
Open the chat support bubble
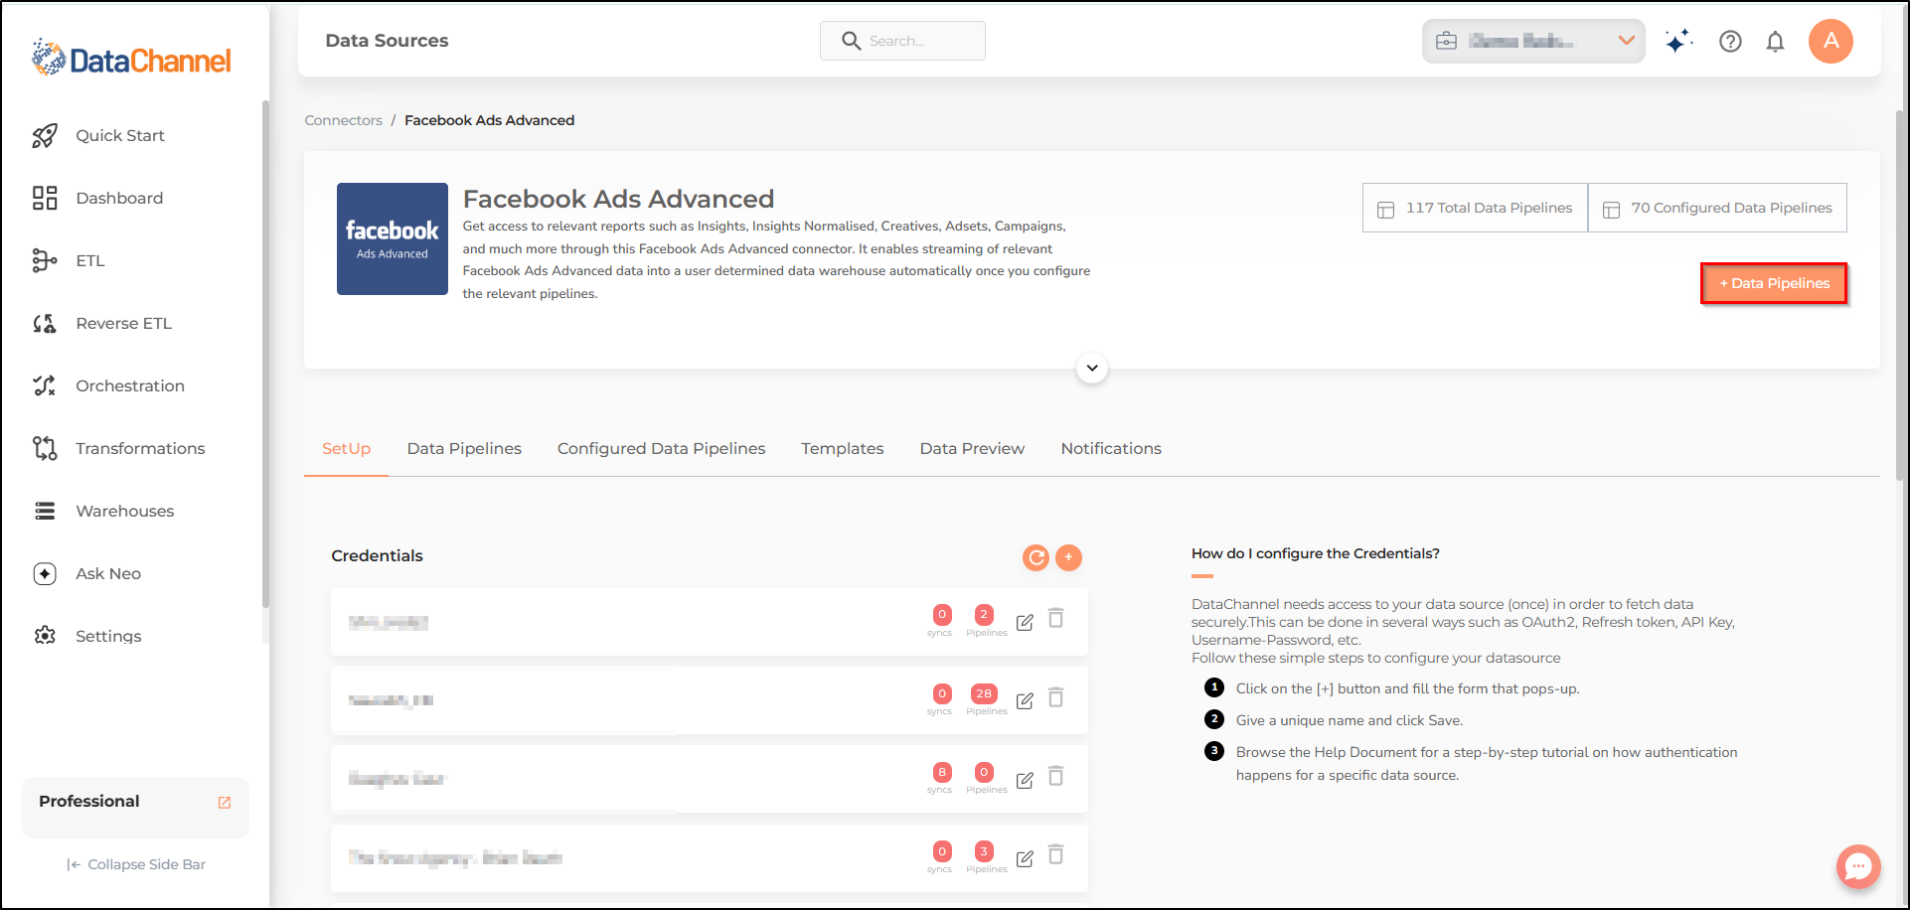[x=1858, y=866]
